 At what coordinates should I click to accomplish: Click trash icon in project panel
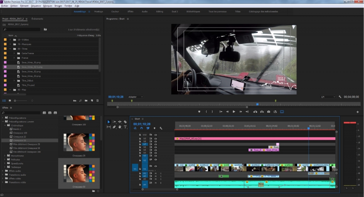[x=97, y=101]
